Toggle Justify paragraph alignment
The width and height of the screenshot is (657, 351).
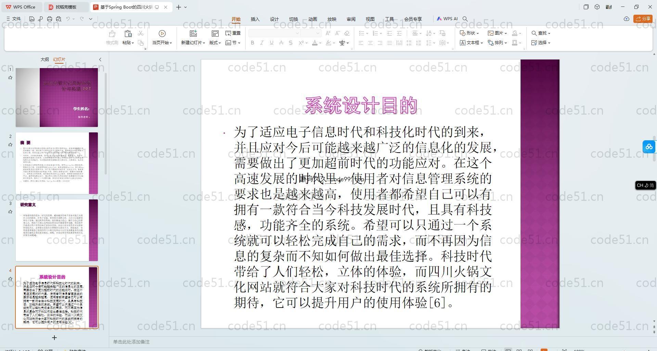pyautogui.click(x=389, y=43)
